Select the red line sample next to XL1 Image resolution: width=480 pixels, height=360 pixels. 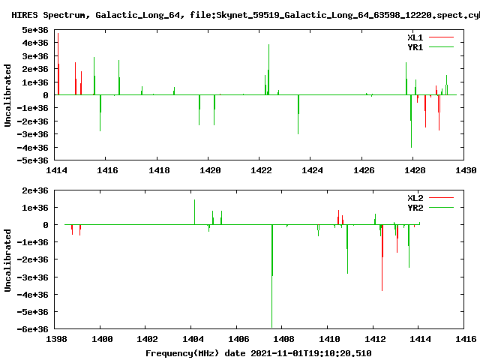pyautogui.click(x=441, y=37)
